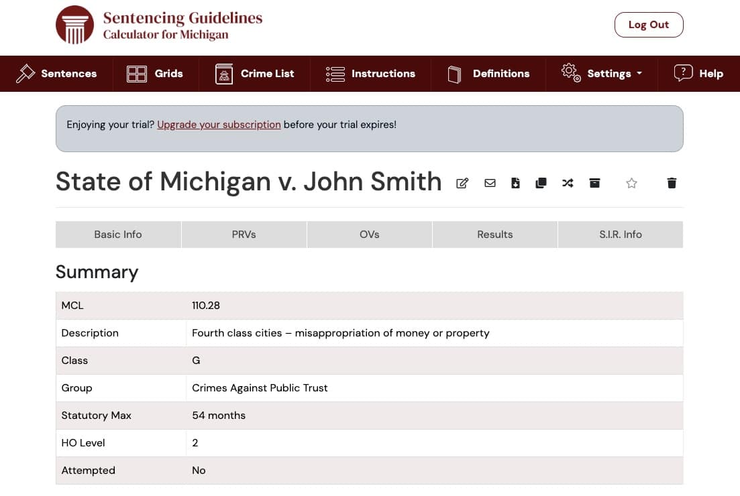View the S.I.R. Info tab
Image resolution: width=740 pixels, height=496 pixels.
click(x=620, y=234)
